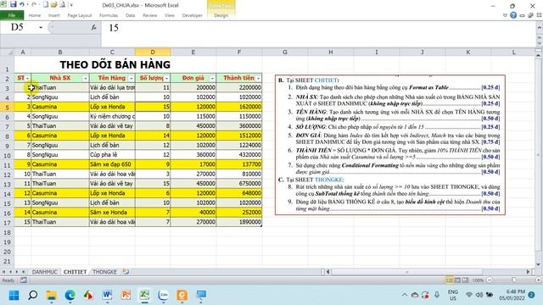Viewport: 543px width, 305px height.
Task: Switch to Page Break Preview icon
Action: click(465, 280)
